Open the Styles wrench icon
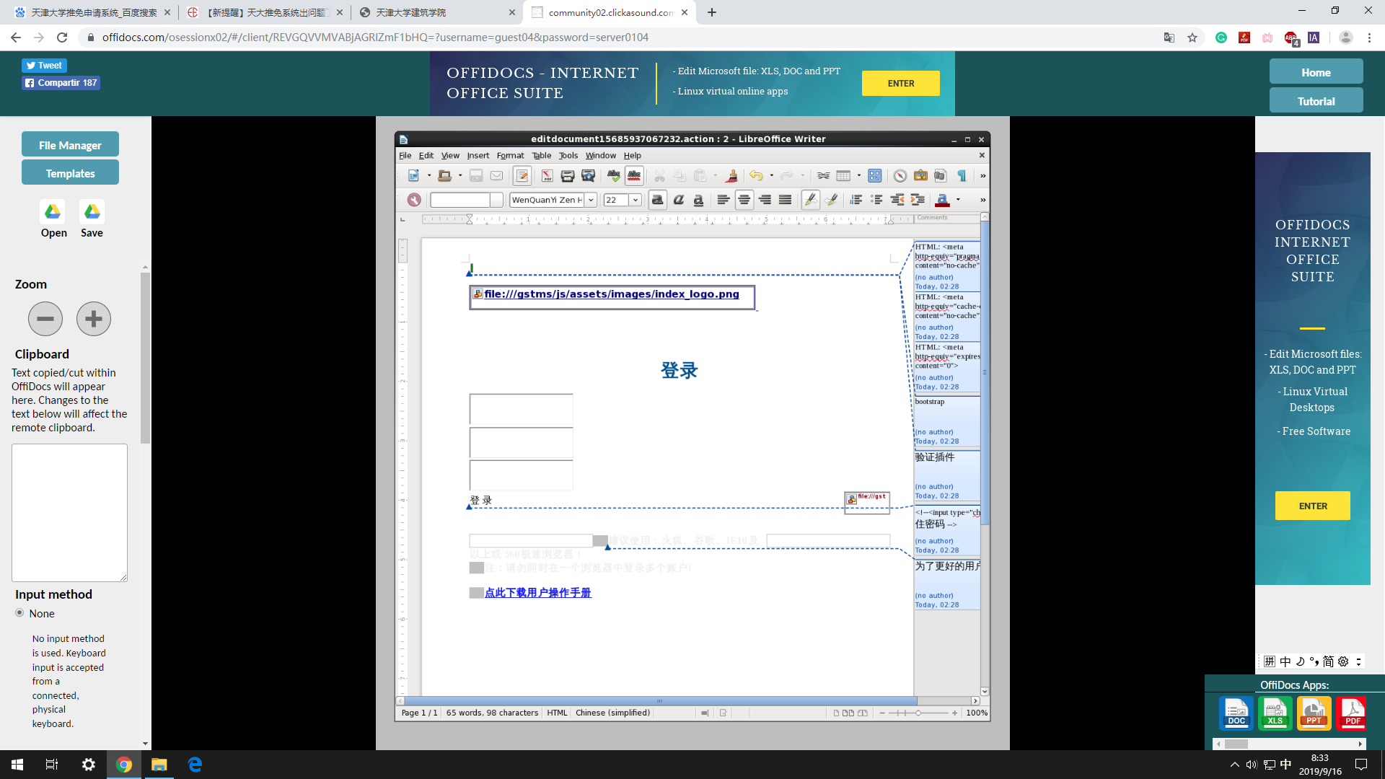The width and height of the screenshot is (1385, 779). (414, 200)
